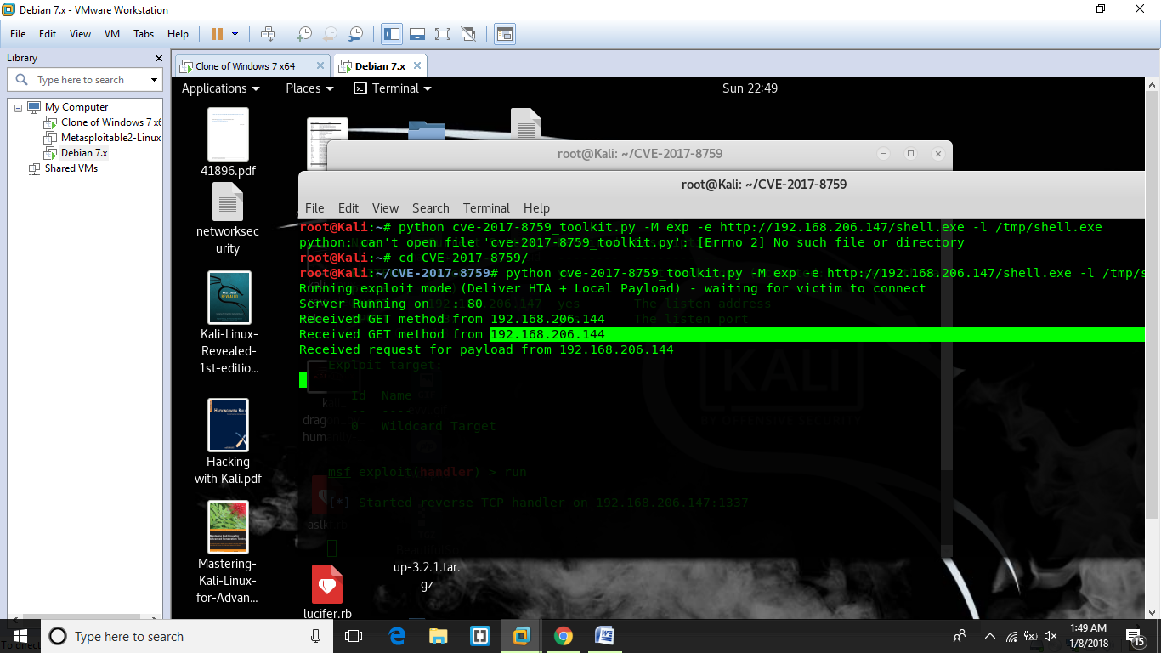
Task: Switch to the Debian 7.x tab
Action: pyautogui.click(x=380, y=66)
